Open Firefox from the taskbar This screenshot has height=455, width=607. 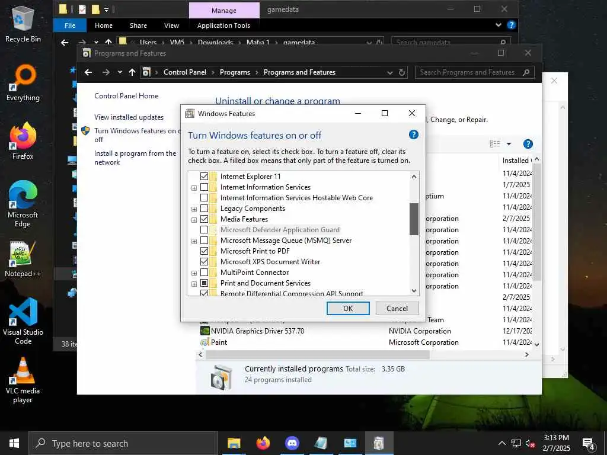tap(263, 443)
